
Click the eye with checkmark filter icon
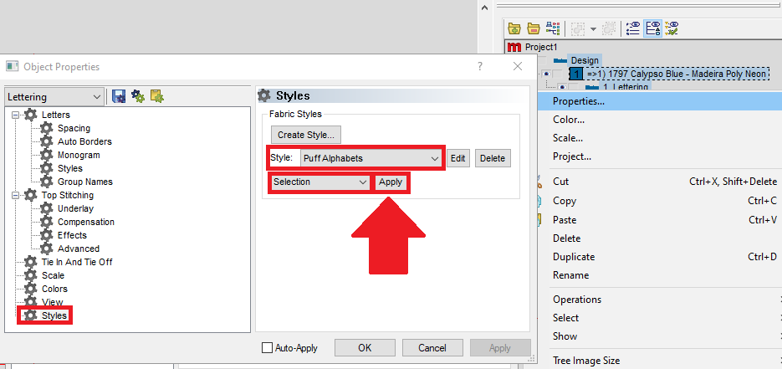tap(671, 28)
